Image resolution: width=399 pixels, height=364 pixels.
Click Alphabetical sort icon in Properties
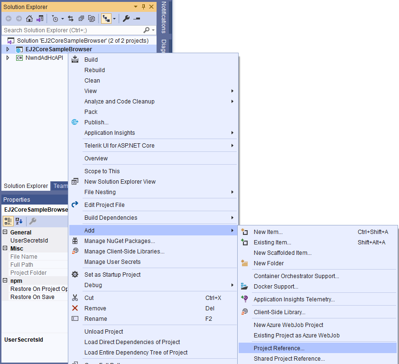tap(19, 221)
